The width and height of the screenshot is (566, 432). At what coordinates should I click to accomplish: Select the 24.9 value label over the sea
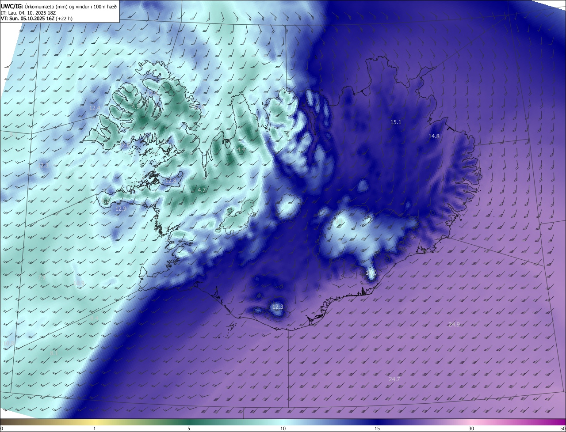click(454, 325)
